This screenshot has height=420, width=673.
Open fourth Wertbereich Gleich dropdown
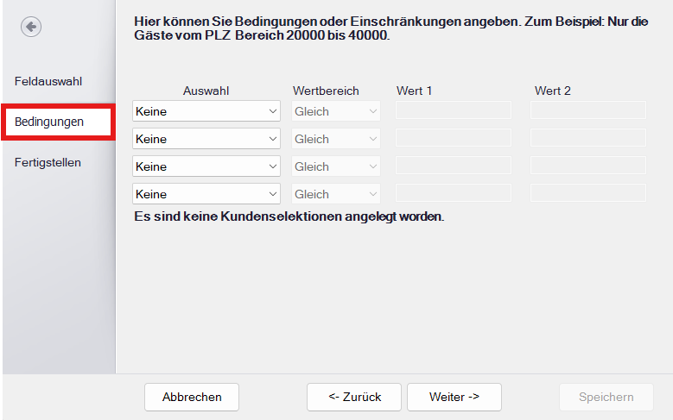point(336,194)
